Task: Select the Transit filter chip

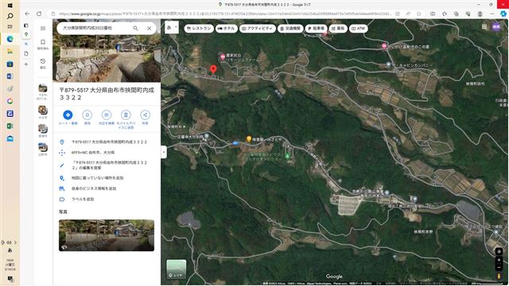Action: [x=290, y=29]
